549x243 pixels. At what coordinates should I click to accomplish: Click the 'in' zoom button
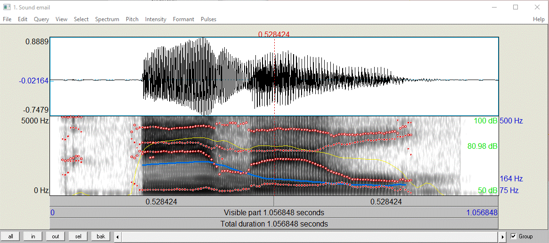coord(33,236)
